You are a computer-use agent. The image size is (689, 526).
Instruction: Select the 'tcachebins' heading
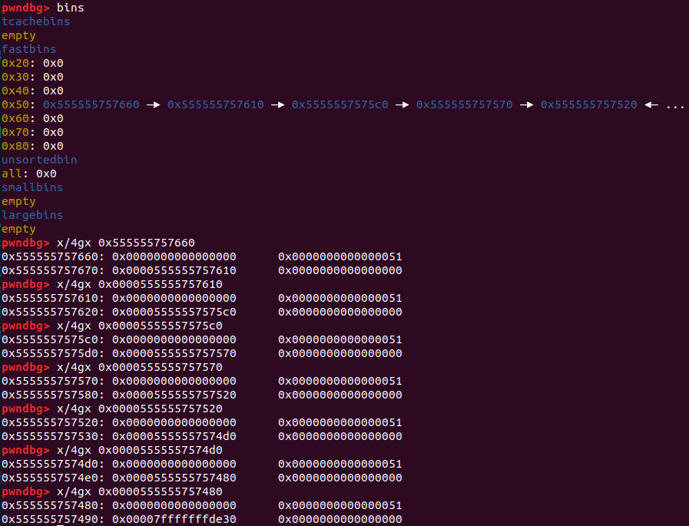pos(36,22)
